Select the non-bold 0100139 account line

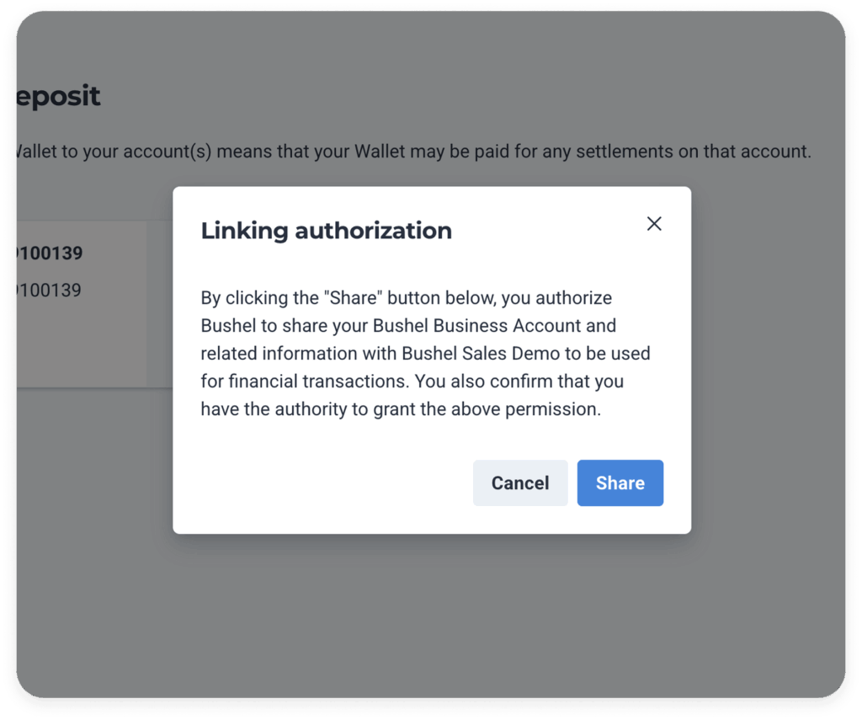coord(46,291)
